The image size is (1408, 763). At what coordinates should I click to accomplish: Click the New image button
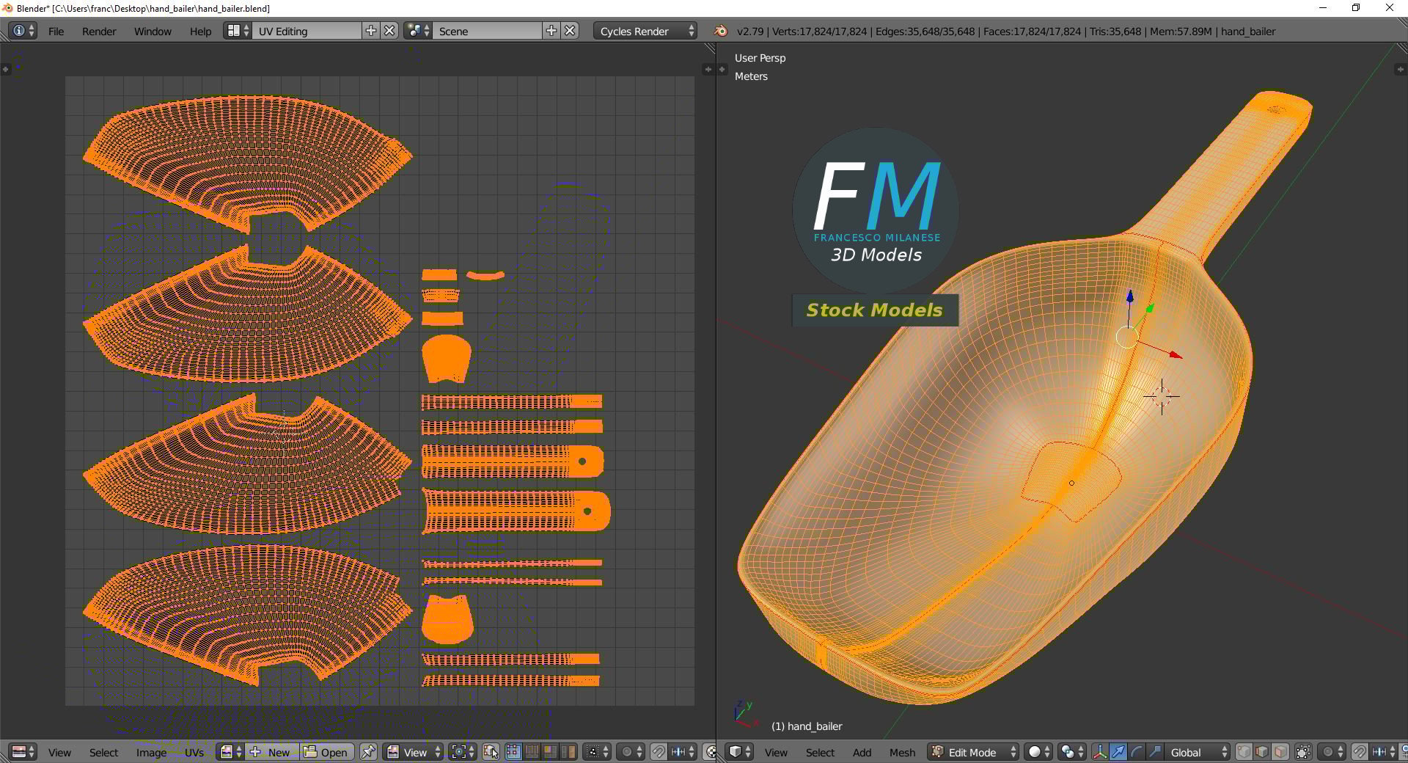273,752
